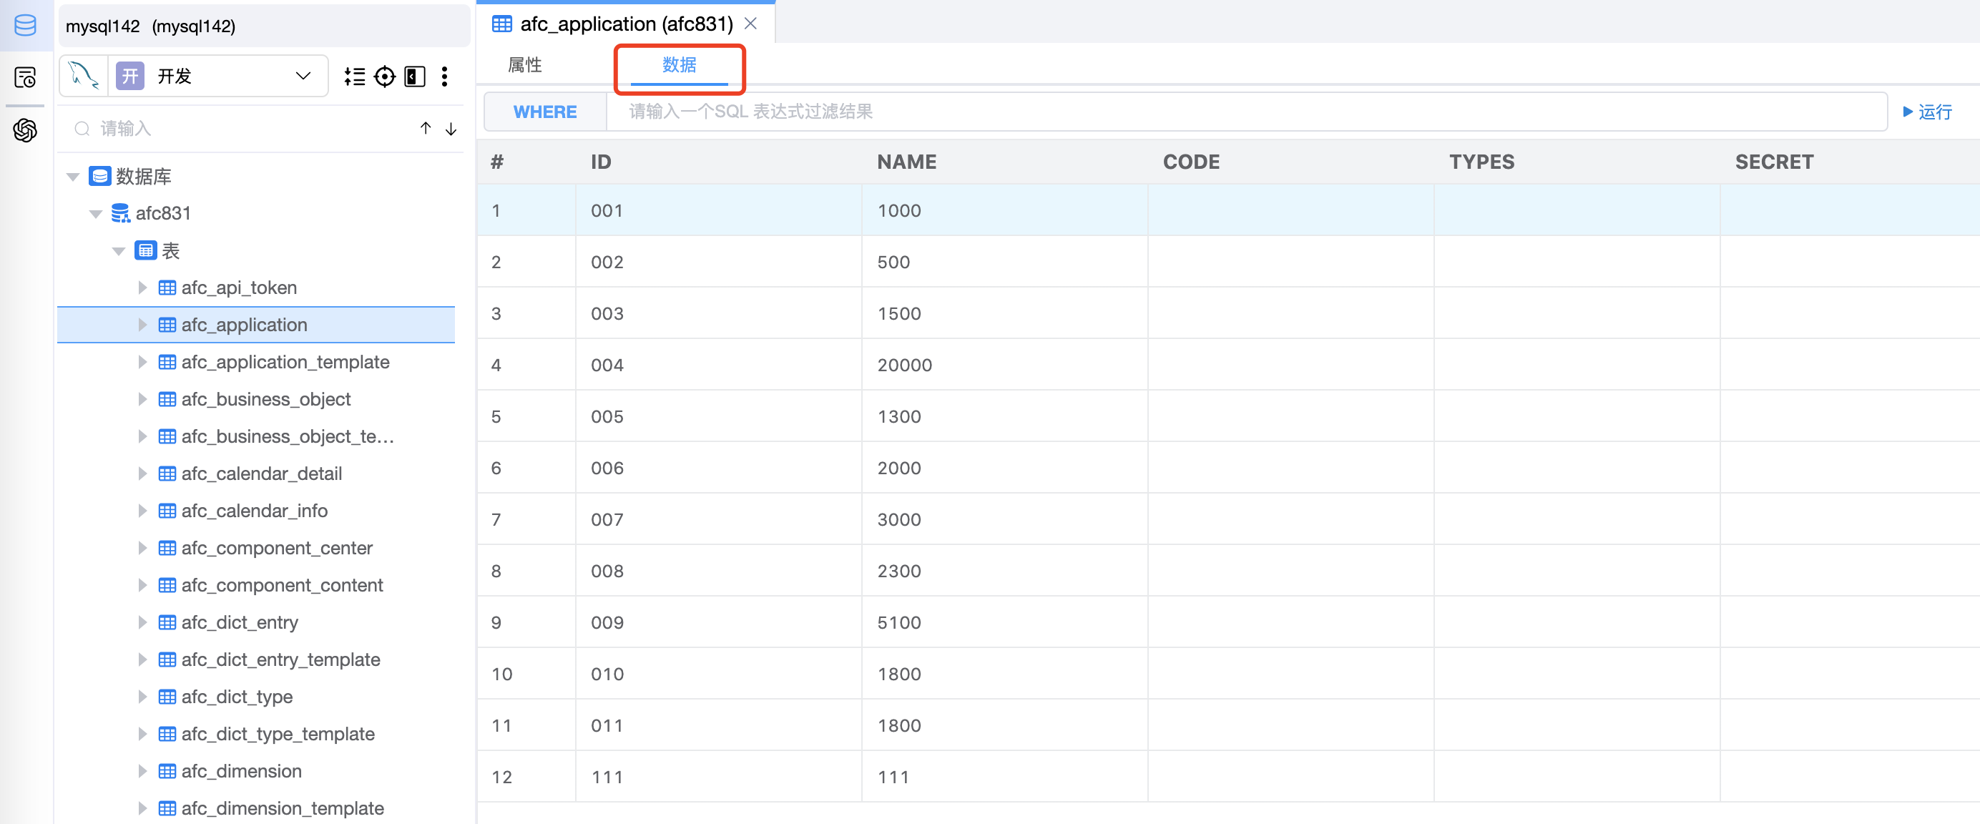Open the AI assistant sidebar icon
The image size is (1980, 824).
25,130
